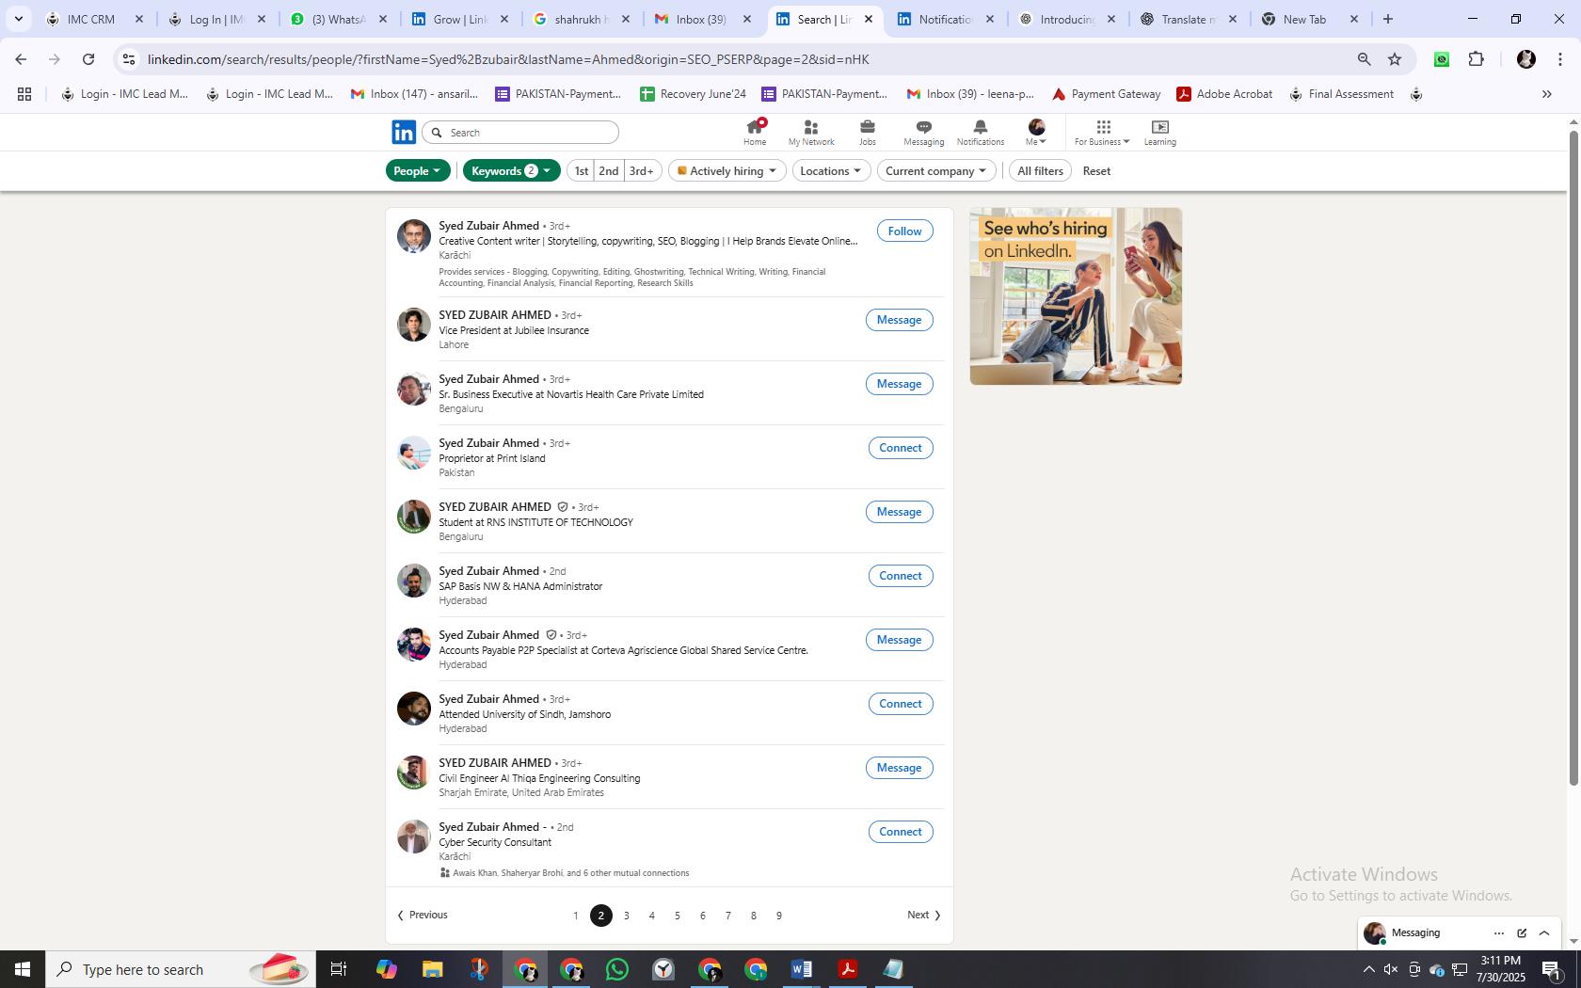
Task: Compose new message icon in Messaging bar
Action: point(1522,933)
